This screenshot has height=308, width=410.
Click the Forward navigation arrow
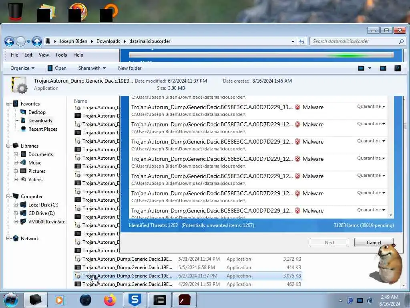click(x=21, y=41)
